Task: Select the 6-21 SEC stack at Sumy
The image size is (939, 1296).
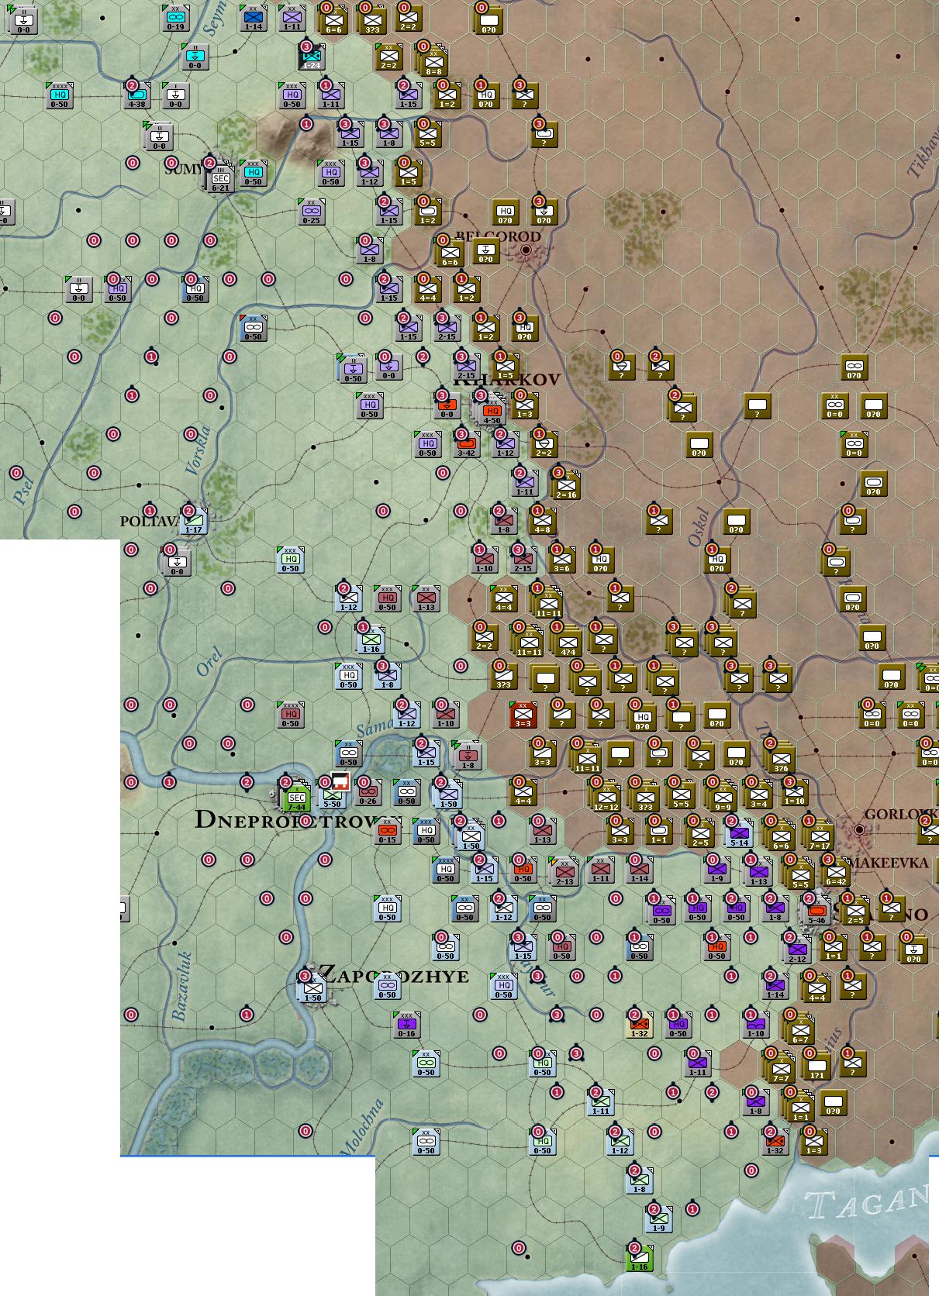Action: pyautogui.click(x=220, y=179)
